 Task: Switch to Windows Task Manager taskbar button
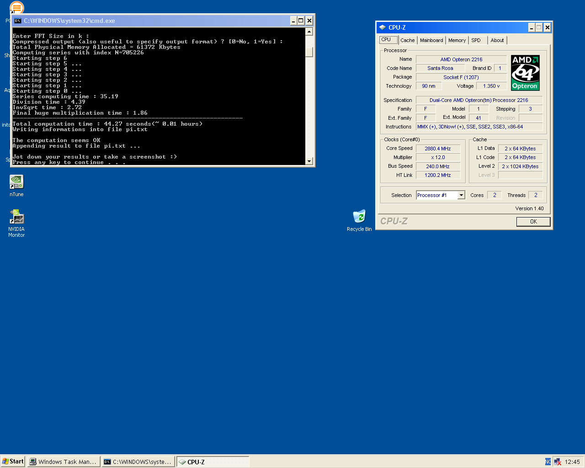tap(64, 462)
